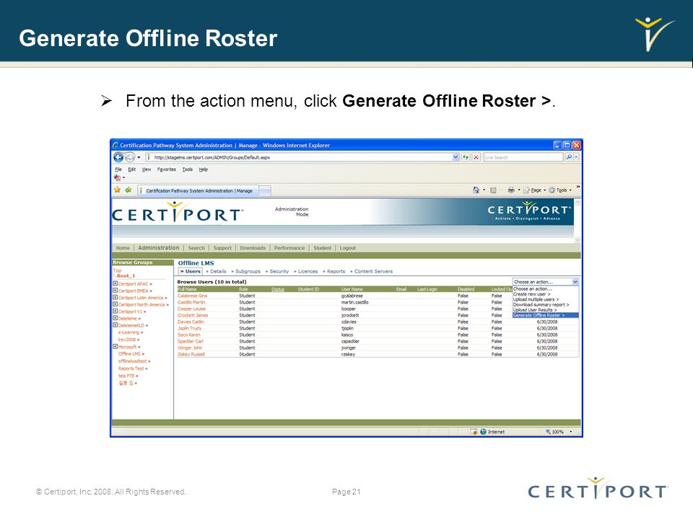This screenshot has width=693, height=519.
Task: Switch to the Security tab
Action: pos(277,272)
